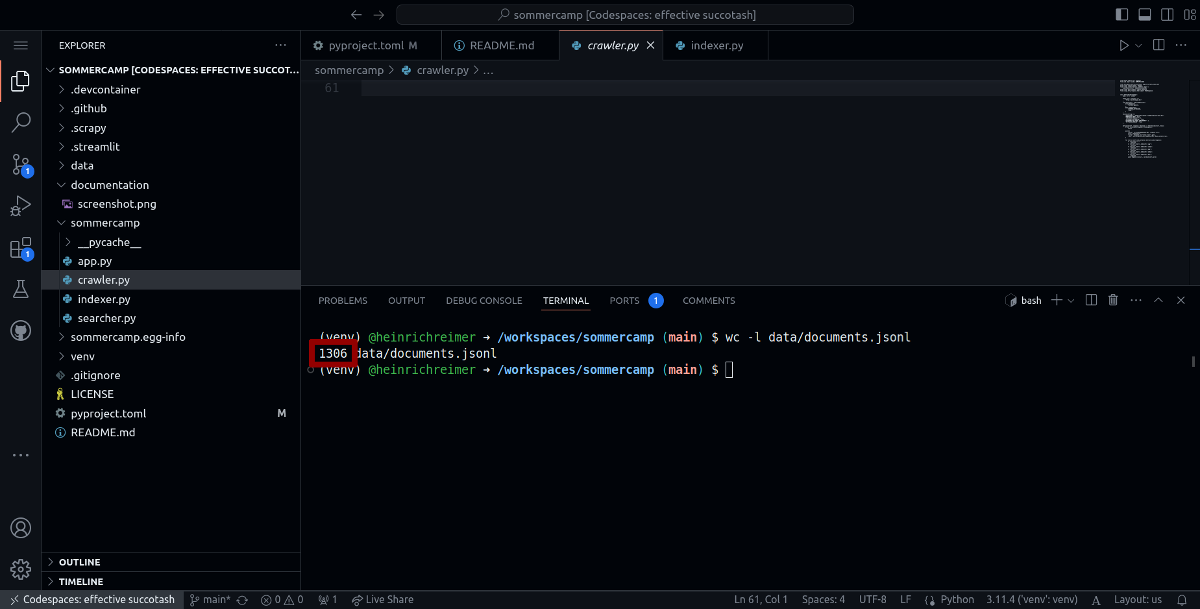Open the hamburger application menu
This screenshot has height=609, width=1200.
pyautogui.click(x=21, y=45)
